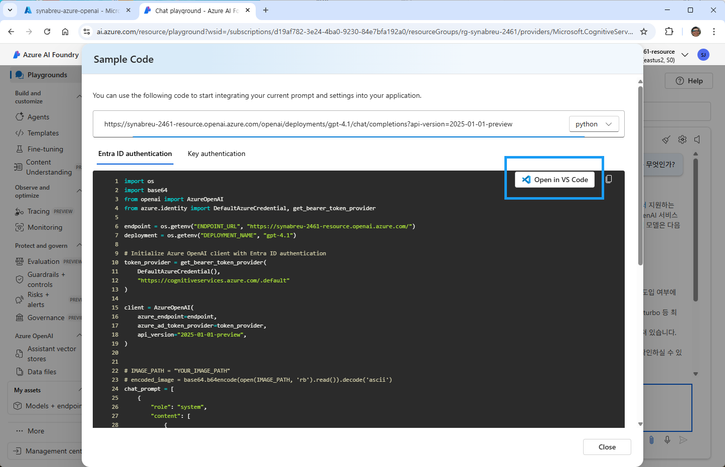The width and height of the screenshot is (725, 467).
Task: Click the dialog vertical scrollbar
Action: [x=640, y=176]
